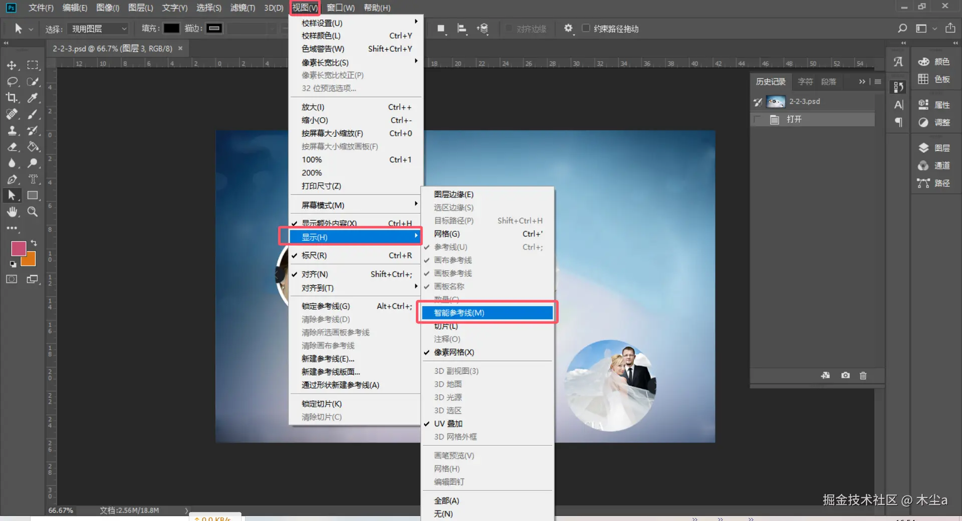Select the Hand tool
This screenshot has height=521, width=962.
12,212
